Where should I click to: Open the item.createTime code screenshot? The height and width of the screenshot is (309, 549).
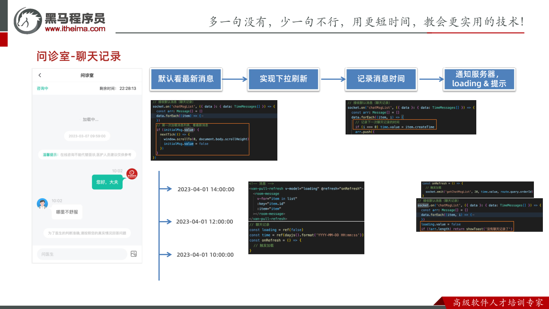pos(411,117)
